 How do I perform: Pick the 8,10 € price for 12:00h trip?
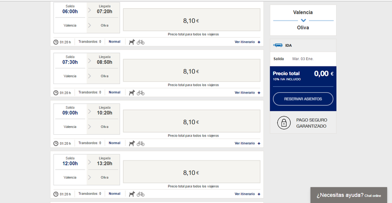click(x=191, y=172)
